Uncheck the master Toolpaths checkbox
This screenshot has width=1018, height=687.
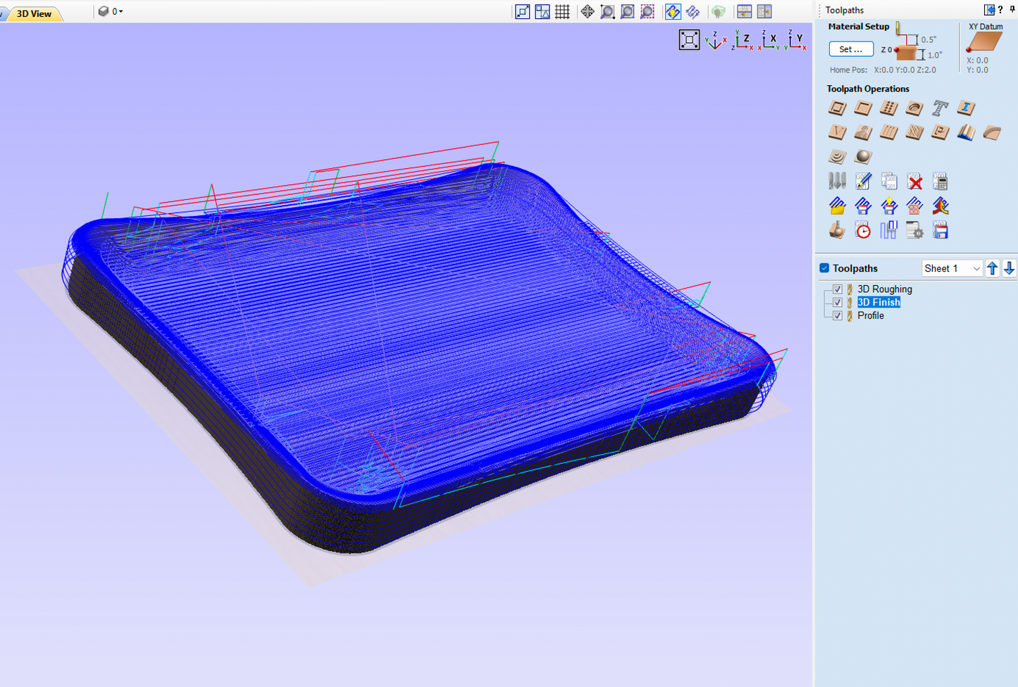pyautogui.click(x=824, y=267)
